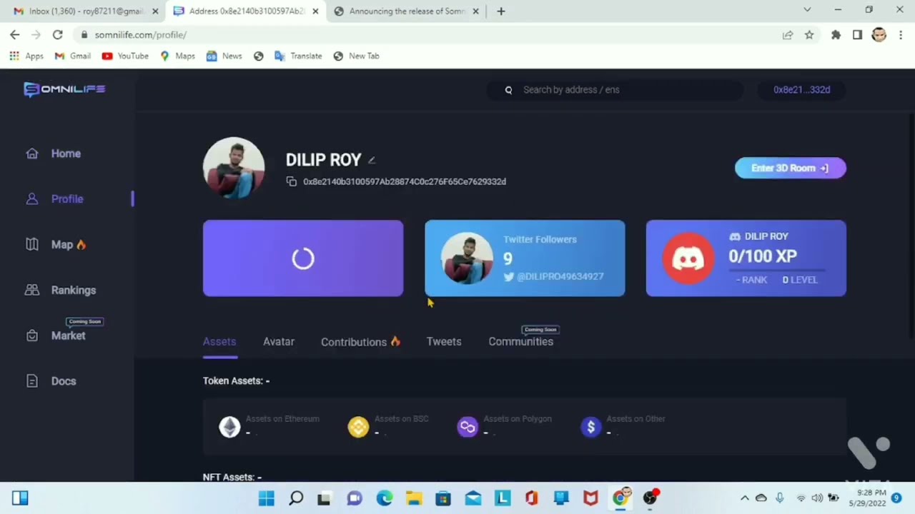Click the BSC assets icon

[x=358, y=427]
